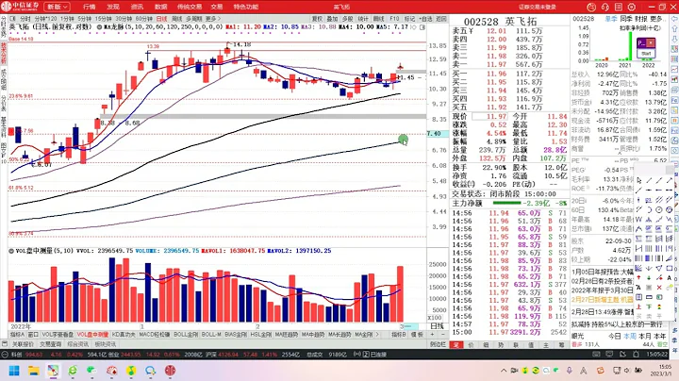Close the purple P... floating widget
The width and height of the screenshot is (679, 381).
[x=651, y=43]
